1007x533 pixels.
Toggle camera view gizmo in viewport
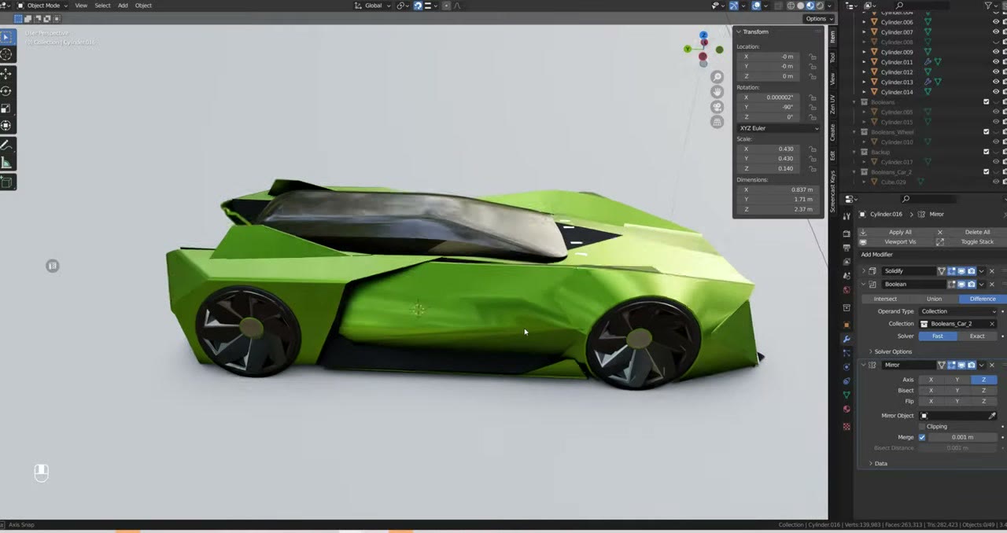click(717, 107)
